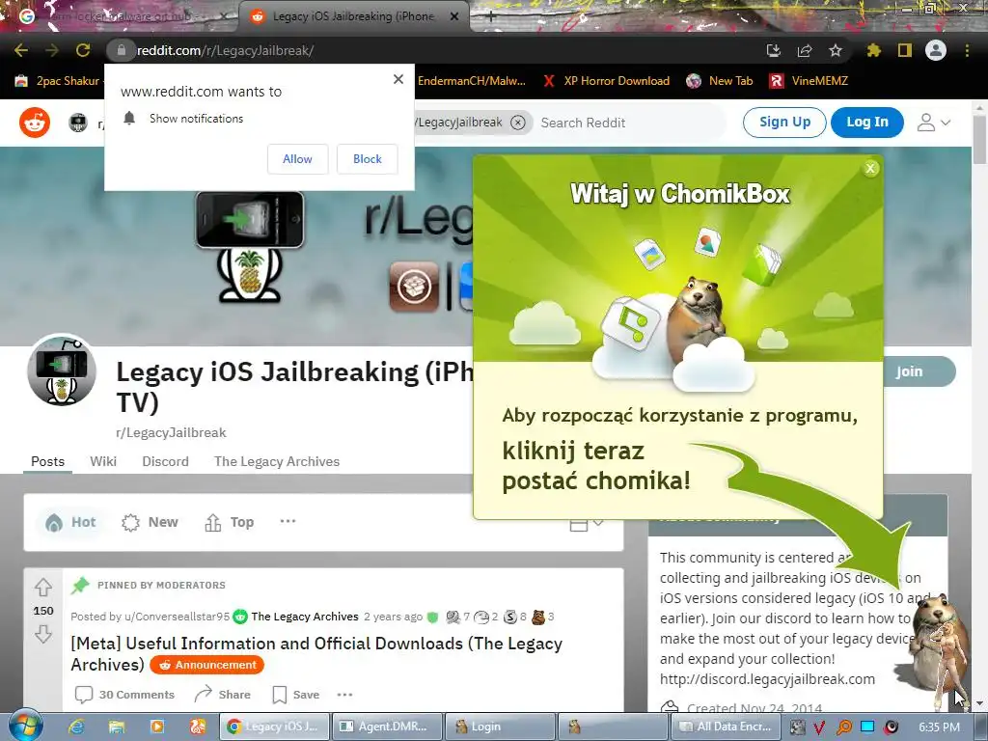Open the XP Horror Download bookmark
Viewport: 988px width, 741px height.
606,81
